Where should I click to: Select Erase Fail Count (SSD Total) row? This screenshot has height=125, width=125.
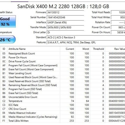63,93
